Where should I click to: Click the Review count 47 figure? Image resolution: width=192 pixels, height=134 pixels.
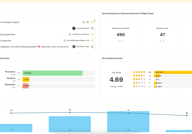(x=162, y=35)
